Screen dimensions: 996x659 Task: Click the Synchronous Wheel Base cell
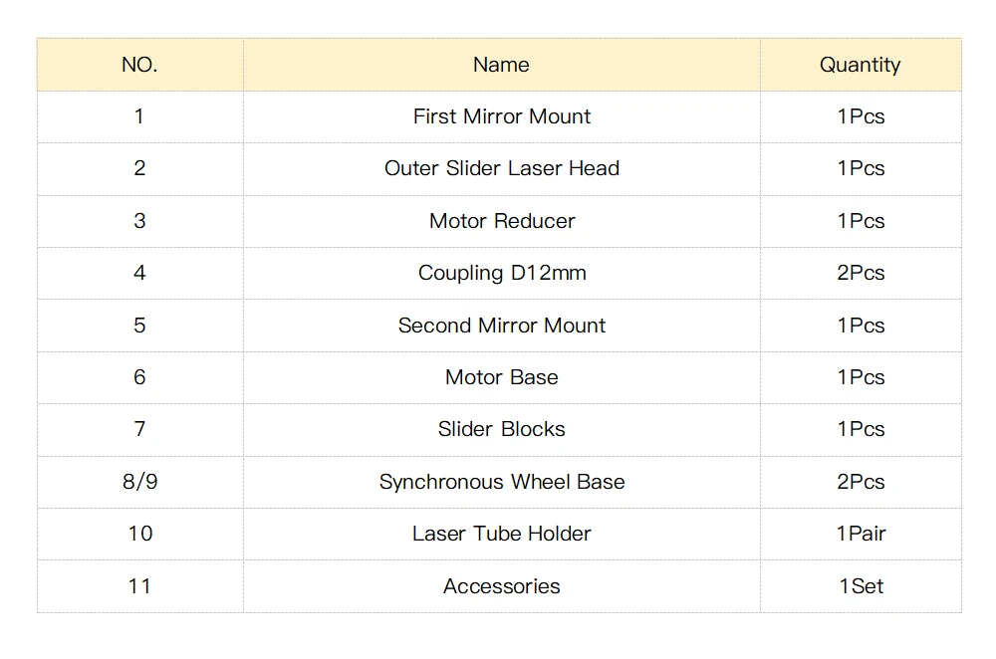click(501, 482)
